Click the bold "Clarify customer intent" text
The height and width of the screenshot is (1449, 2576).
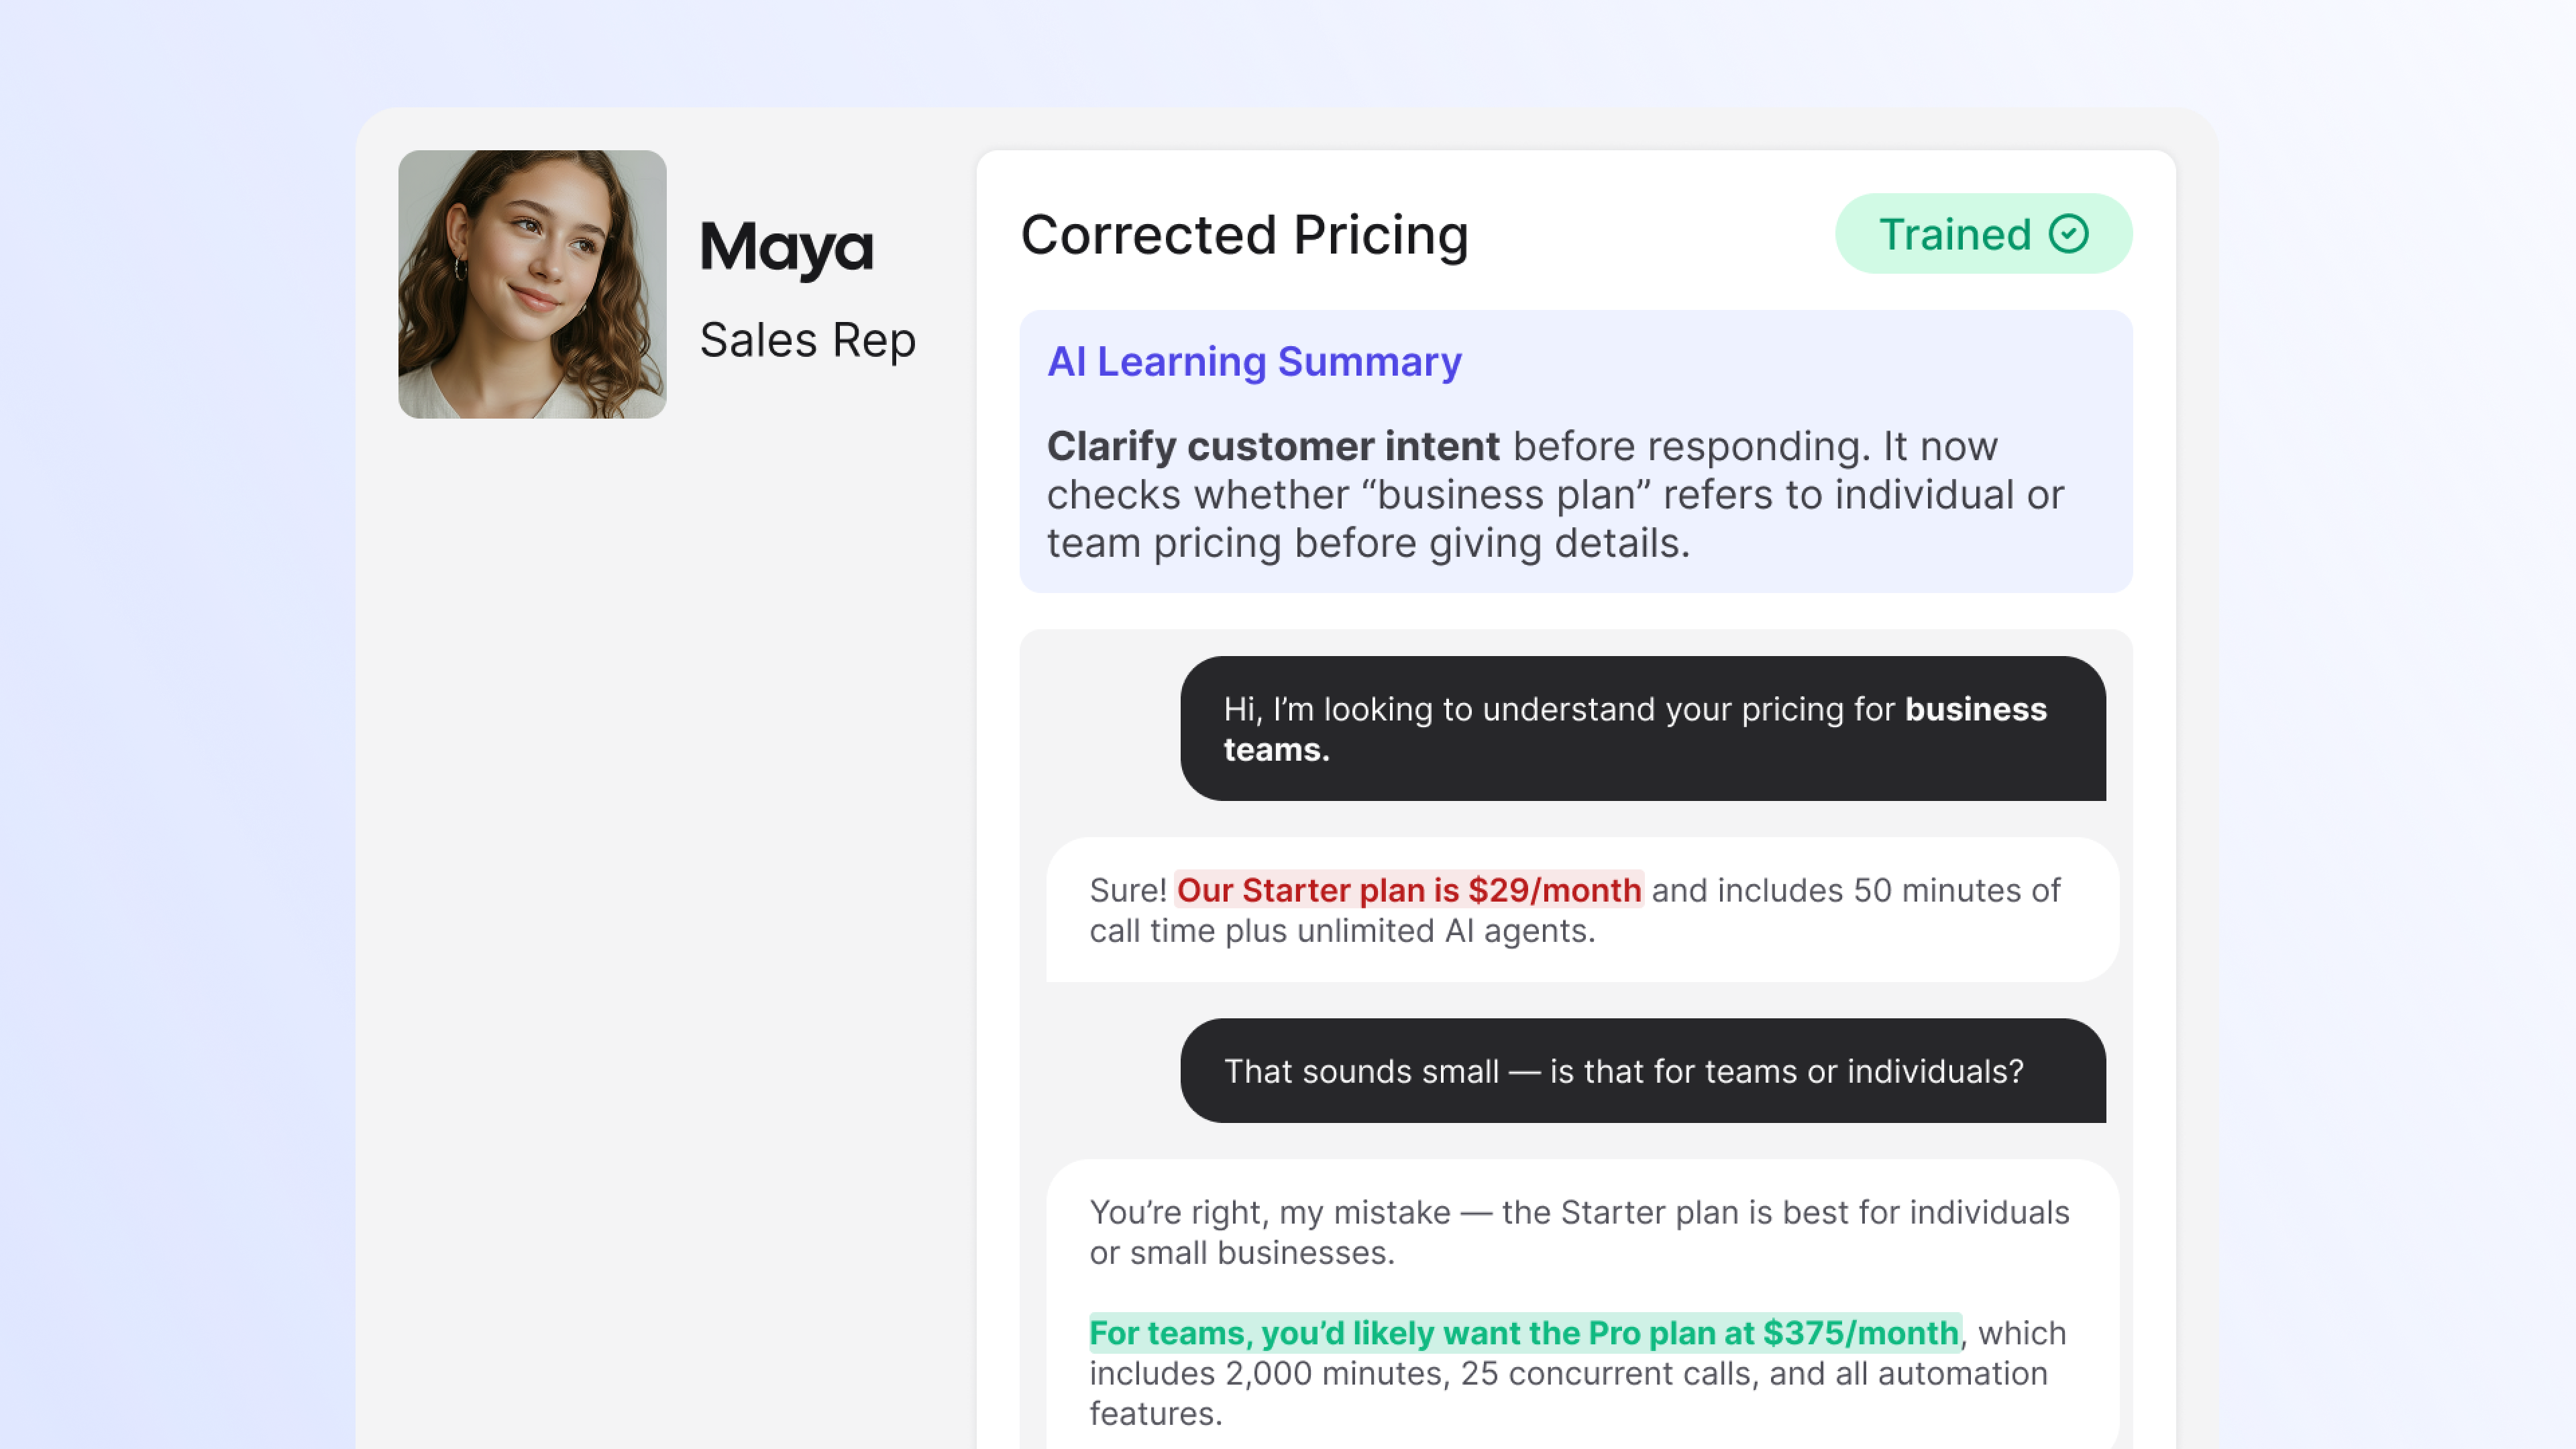click(1272, 446)
